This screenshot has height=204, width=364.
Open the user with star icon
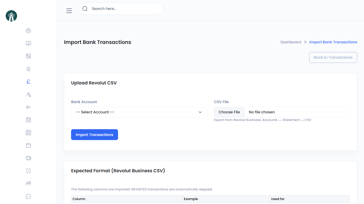pos(28,94)
